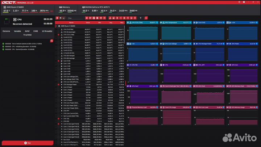This screenshot has height=147, width=261.
Task: Click the red clear log icon
Action: [x=51, y=41]
